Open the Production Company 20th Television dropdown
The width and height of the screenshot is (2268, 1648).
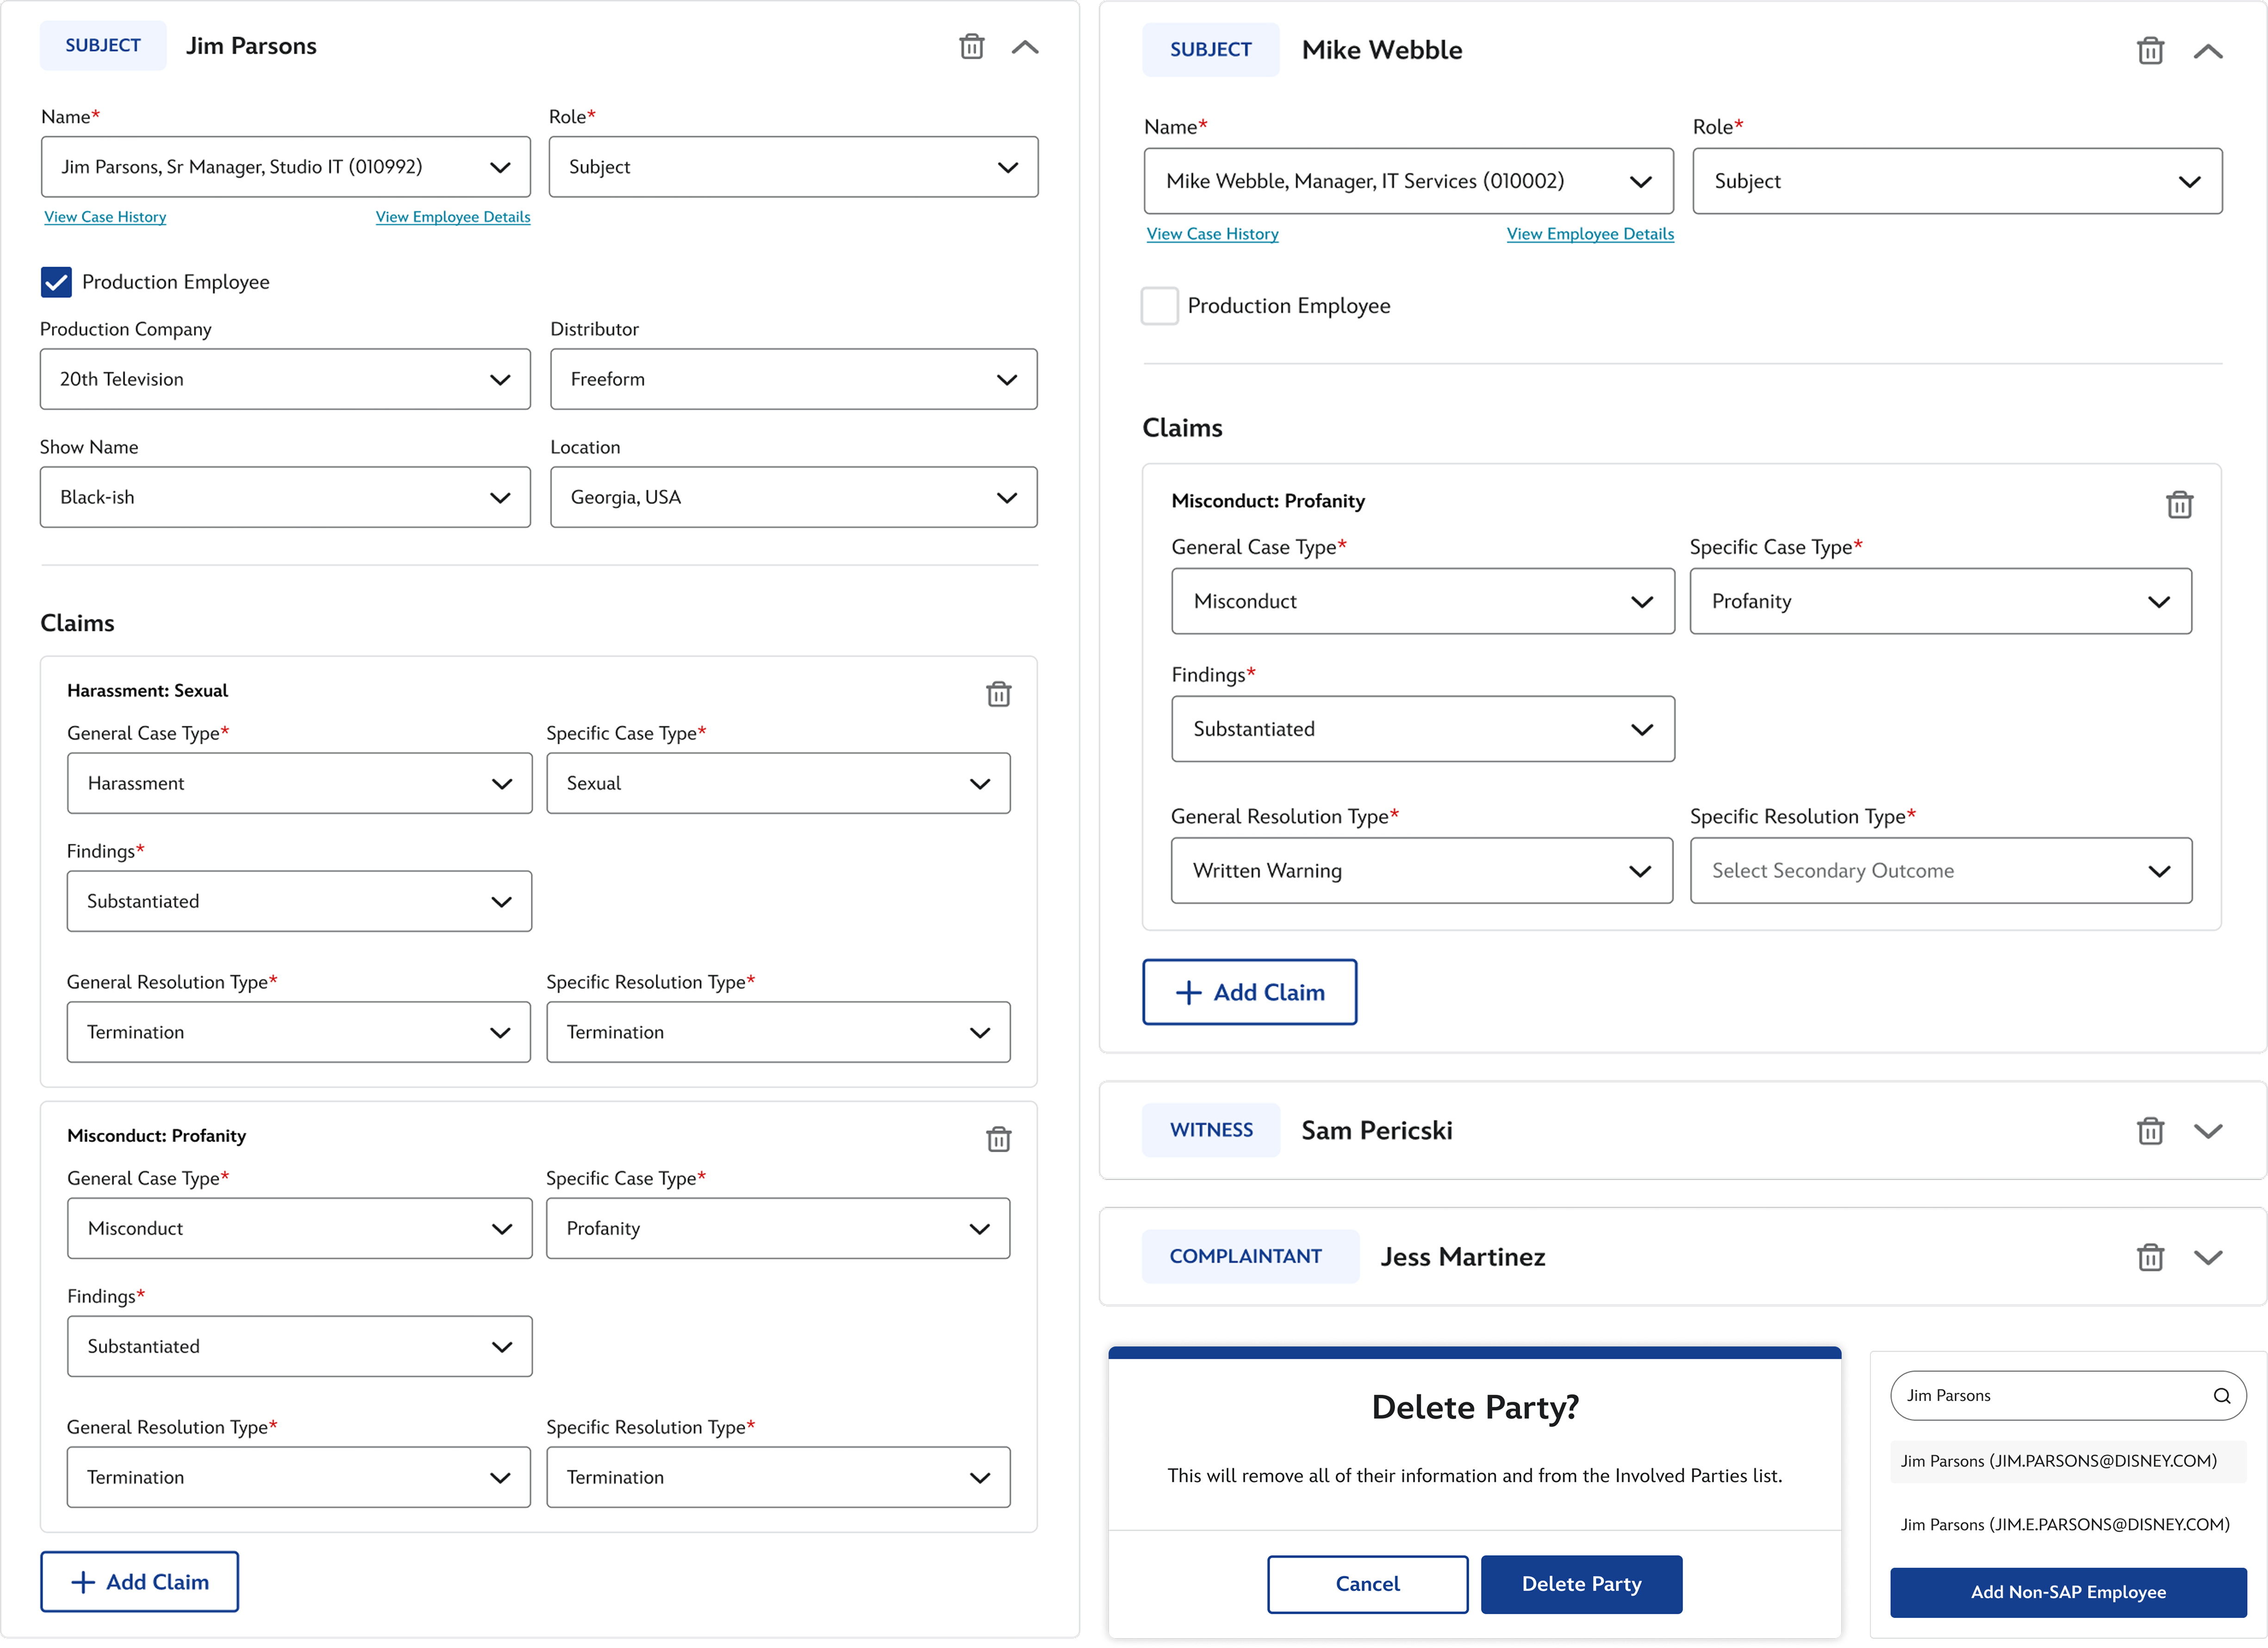pyautogui.click(x=285, y=380)
